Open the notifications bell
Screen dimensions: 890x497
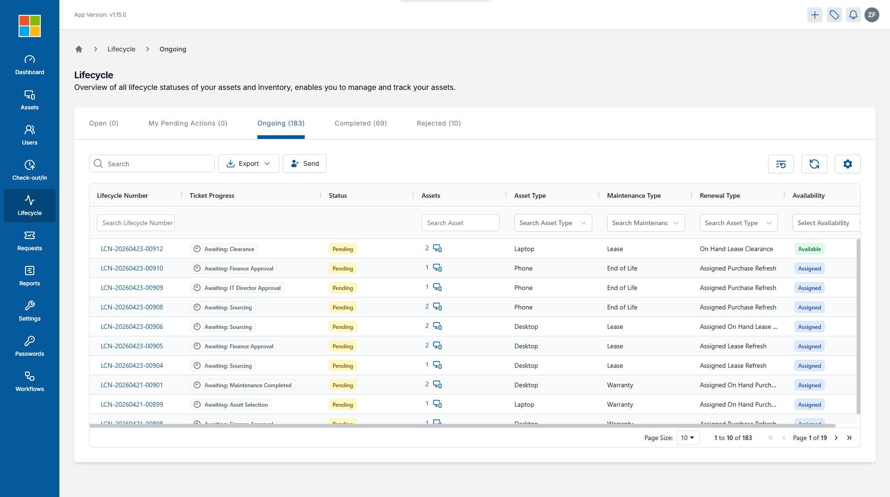(853, 15)
